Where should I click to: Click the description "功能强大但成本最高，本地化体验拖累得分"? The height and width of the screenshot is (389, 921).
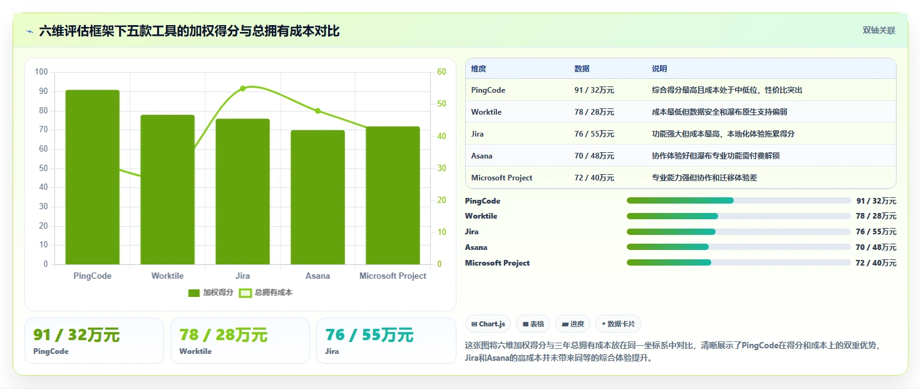[x=723, y=134]
